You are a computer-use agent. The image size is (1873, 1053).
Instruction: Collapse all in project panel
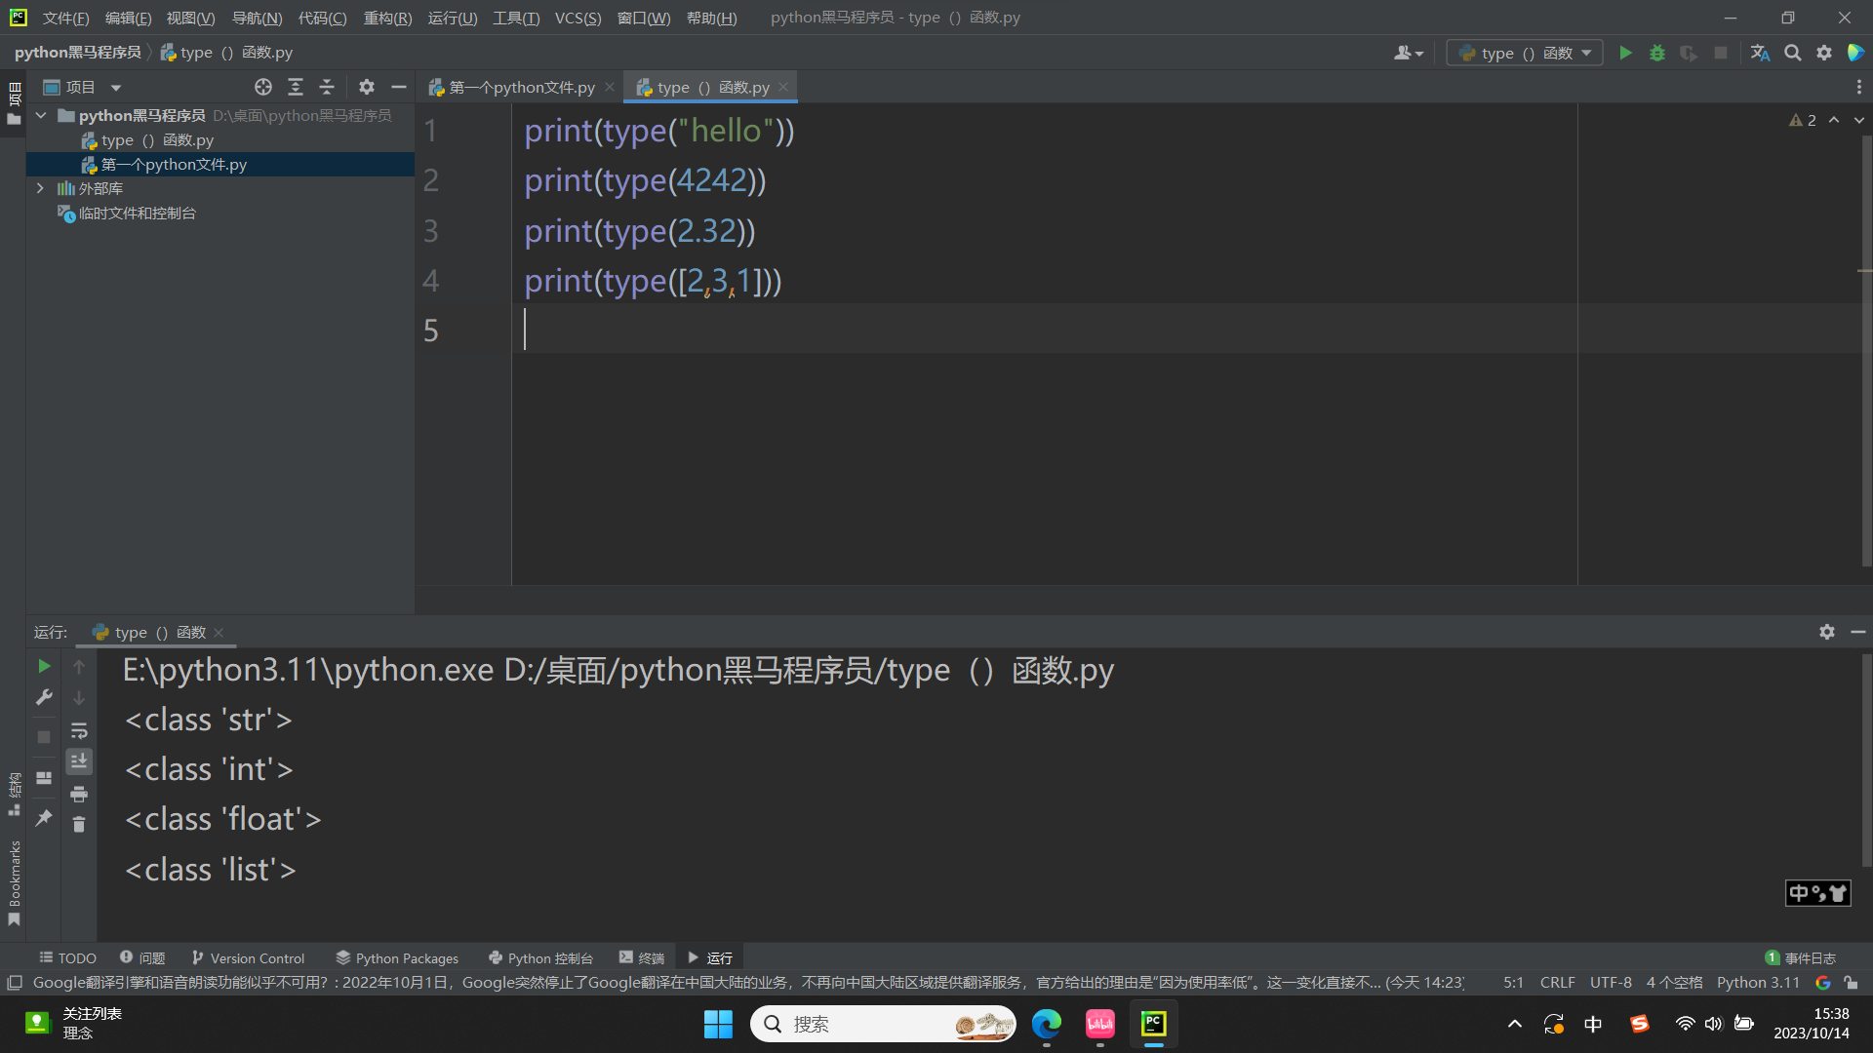327,87
